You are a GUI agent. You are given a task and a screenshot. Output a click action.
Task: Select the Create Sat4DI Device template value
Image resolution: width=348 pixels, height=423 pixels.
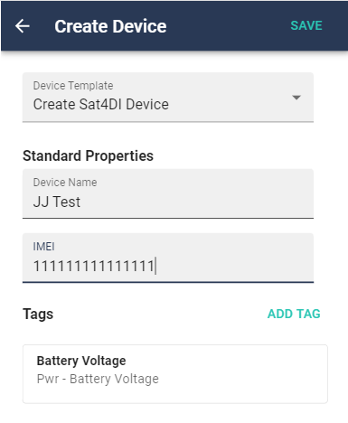tap(101, 105)
